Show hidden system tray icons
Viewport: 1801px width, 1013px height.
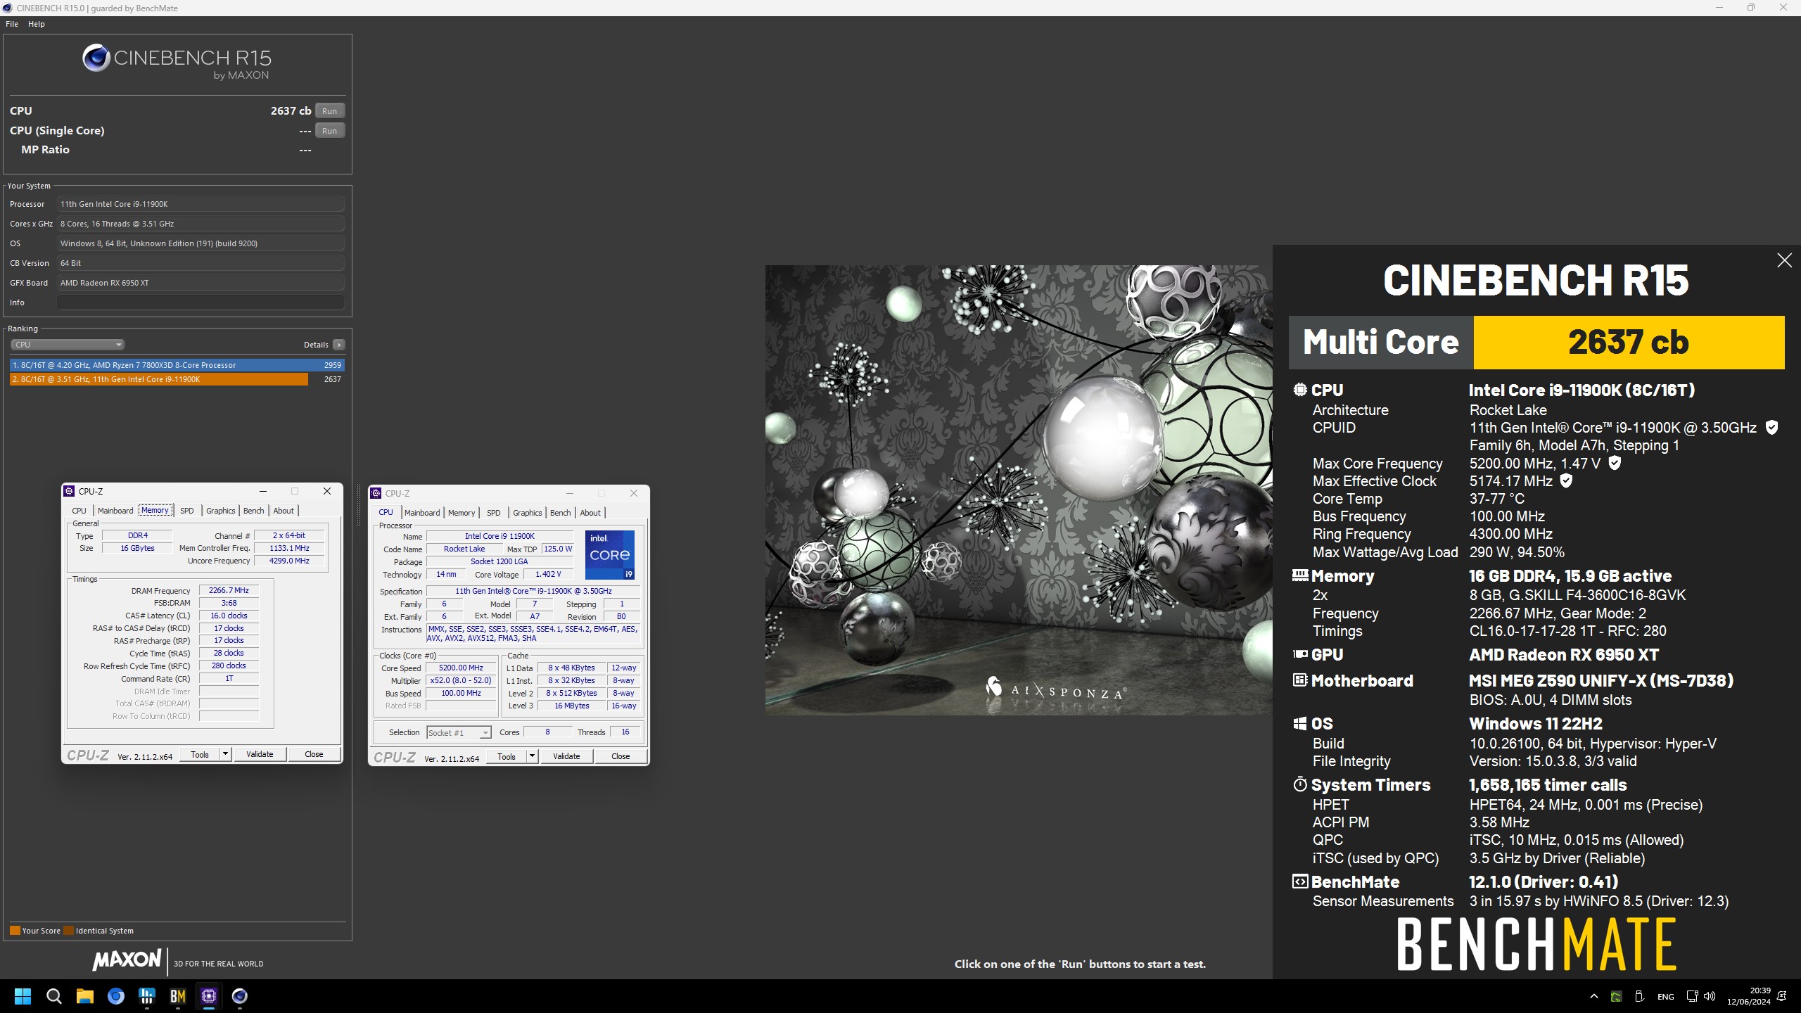1594,996
